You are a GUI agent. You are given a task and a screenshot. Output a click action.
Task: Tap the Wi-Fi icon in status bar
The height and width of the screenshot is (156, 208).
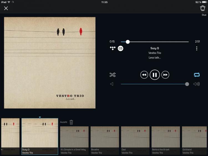[x=9, y=2]
